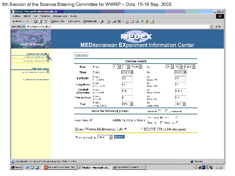
Task: Open the Multimedia toolbar button
Action: [90, 22]
